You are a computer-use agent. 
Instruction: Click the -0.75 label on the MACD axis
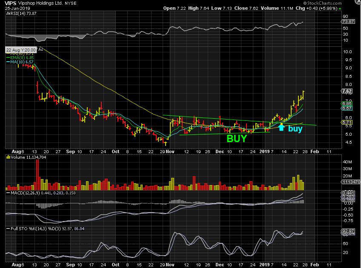pos(348,221)
